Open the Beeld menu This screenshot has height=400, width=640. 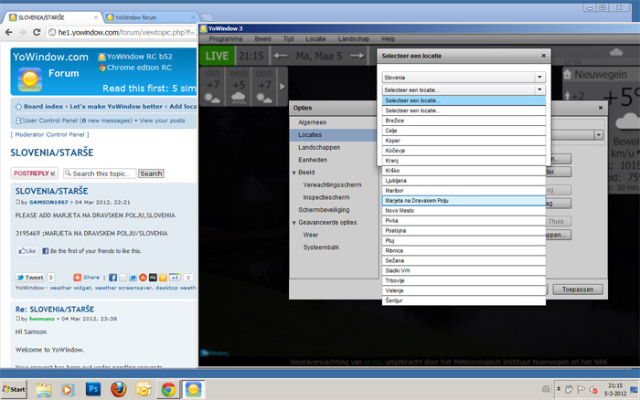[263, 38]
